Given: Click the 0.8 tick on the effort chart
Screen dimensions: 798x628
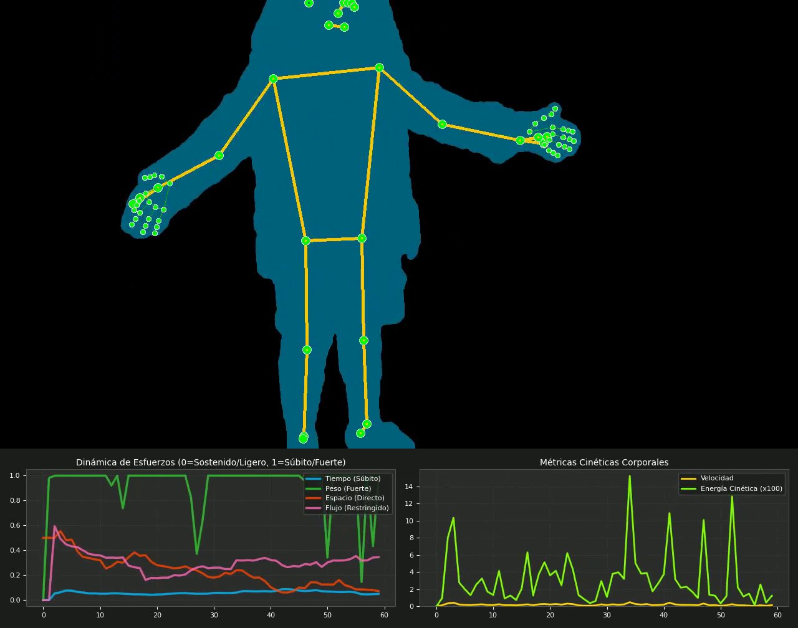Looking at the screenshot, I should click(14, 500).
